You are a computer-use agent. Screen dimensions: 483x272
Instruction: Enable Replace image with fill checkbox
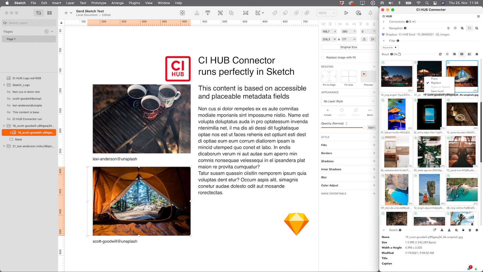(x=323, y=57)
